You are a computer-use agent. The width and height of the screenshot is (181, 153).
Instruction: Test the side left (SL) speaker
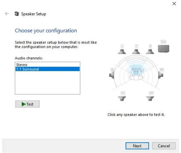(x=111, y=75)
